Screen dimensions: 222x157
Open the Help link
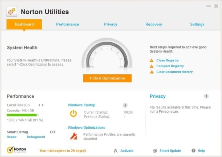click(x=201, y=151)
